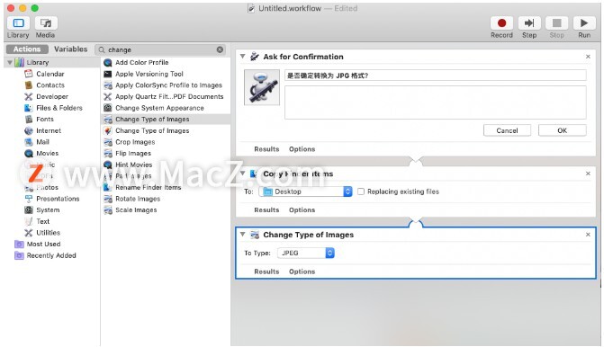Select the Rename Finder Items action

148,187
